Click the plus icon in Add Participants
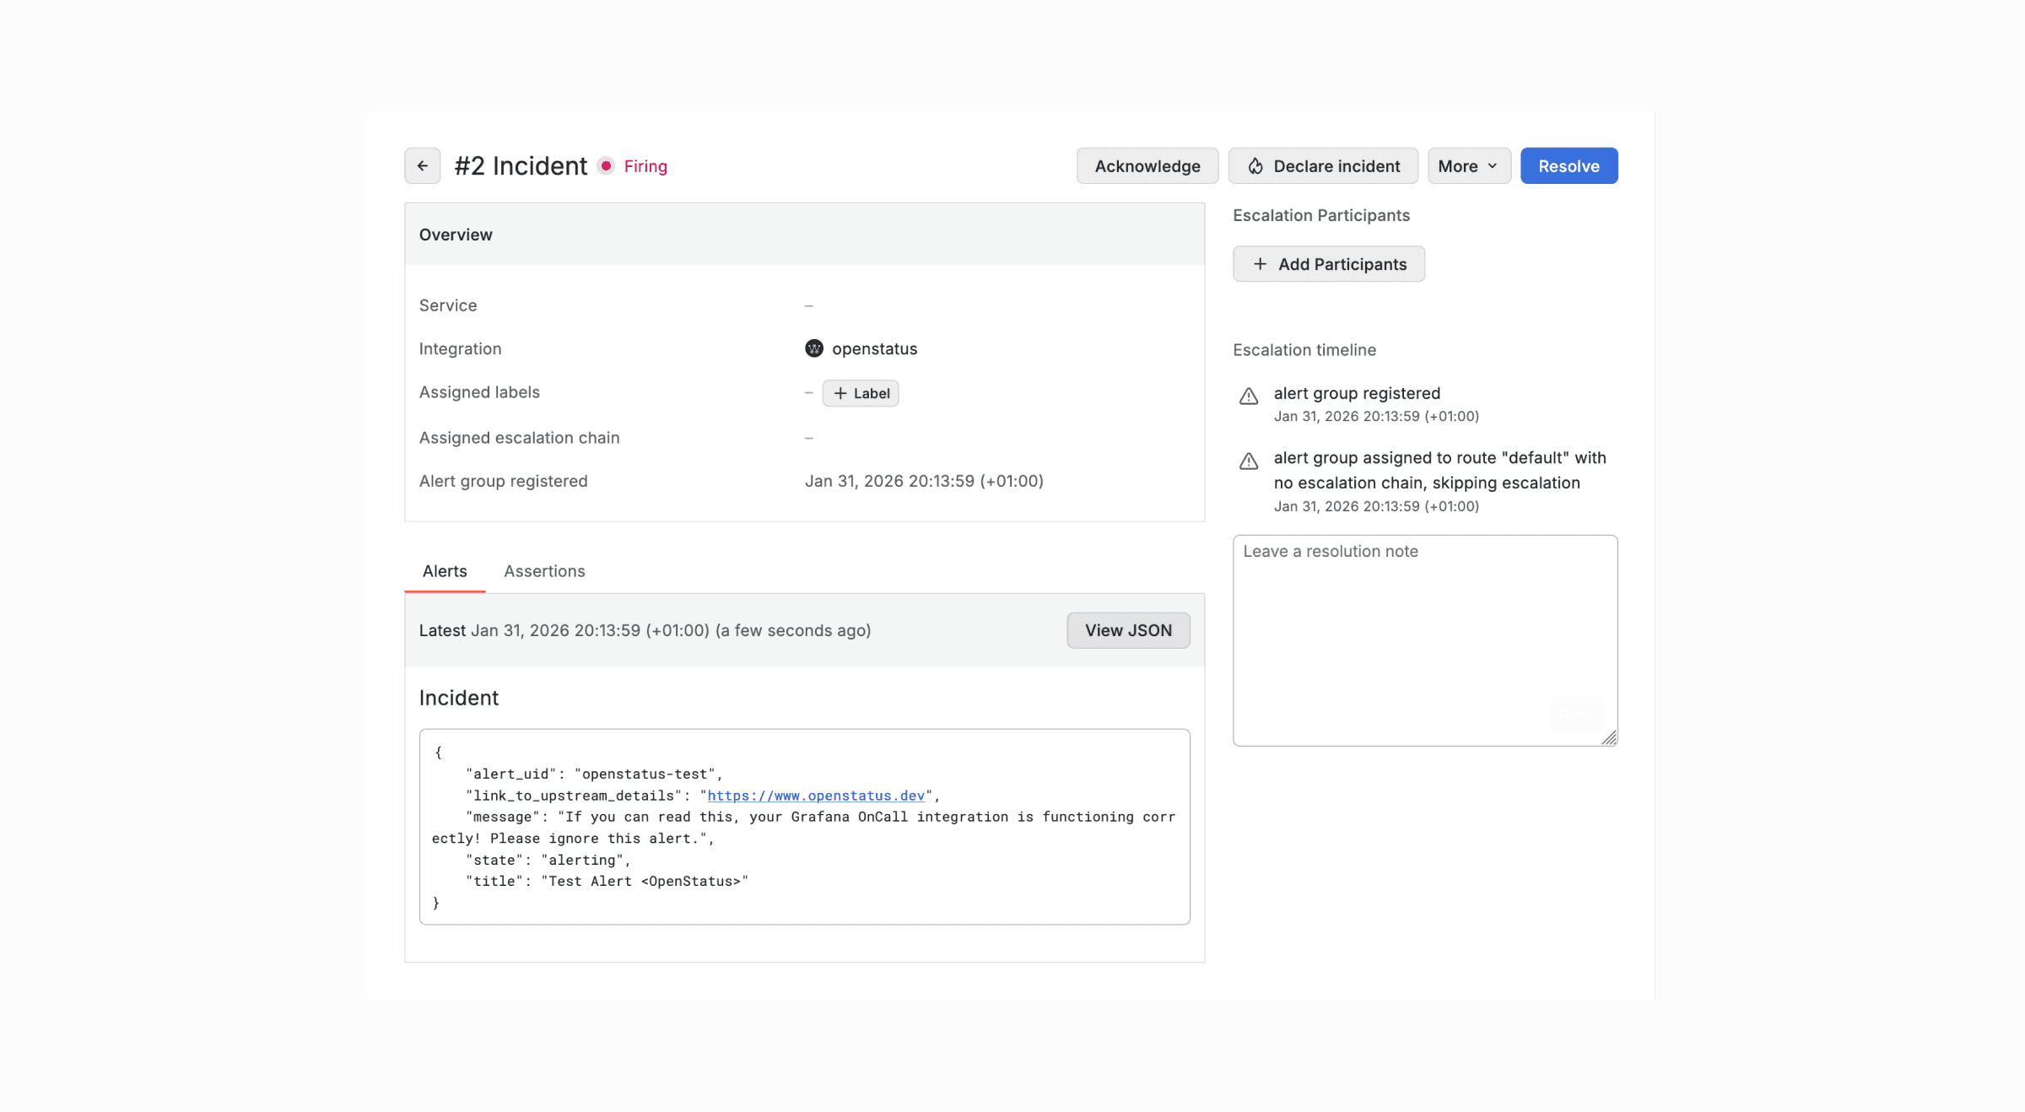 1260,264
